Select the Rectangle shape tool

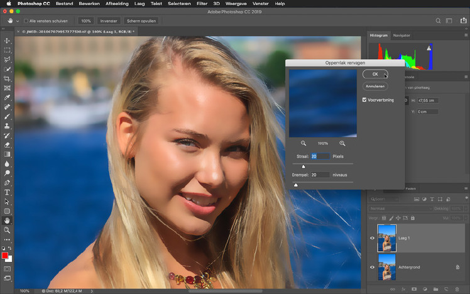tap(7, 211)
